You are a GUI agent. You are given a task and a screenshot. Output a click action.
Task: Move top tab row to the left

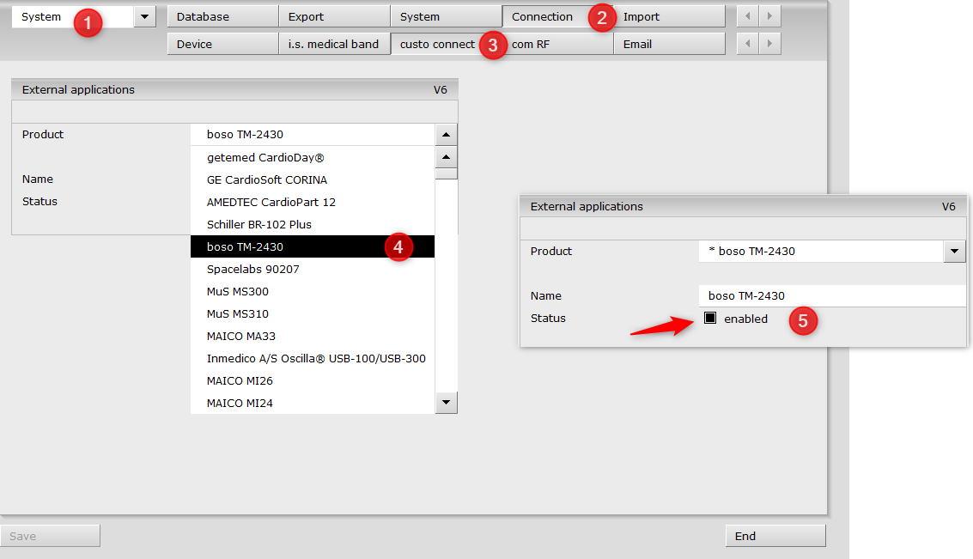pos(748,16)
